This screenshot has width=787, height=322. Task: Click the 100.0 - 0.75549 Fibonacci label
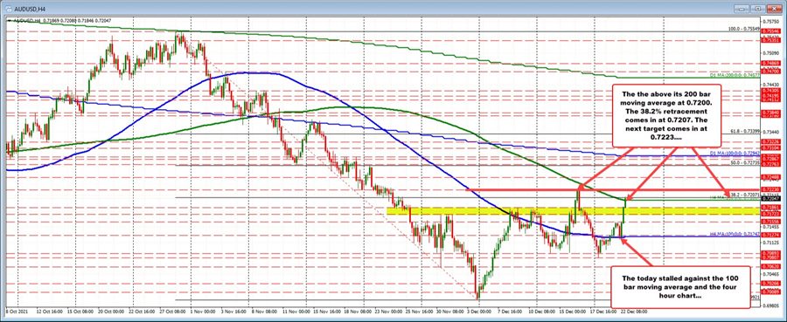pos(744,29)
